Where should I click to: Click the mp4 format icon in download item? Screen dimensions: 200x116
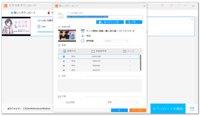[39, 27]
